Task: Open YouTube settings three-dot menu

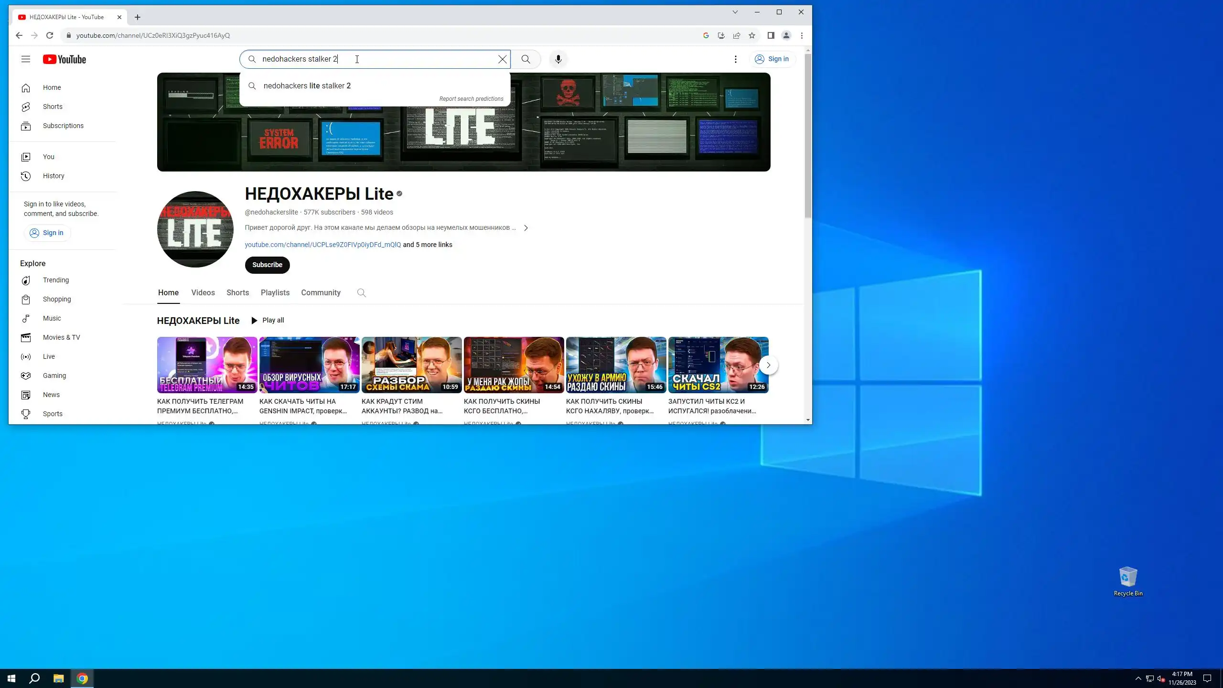Action: (x=735, y=59)
